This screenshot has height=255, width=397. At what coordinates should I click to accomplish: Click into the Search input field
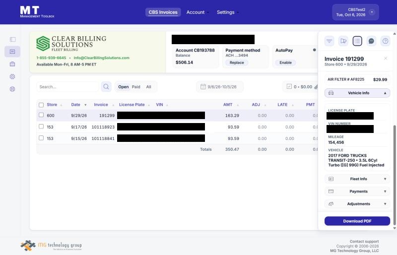coord(67,87)
